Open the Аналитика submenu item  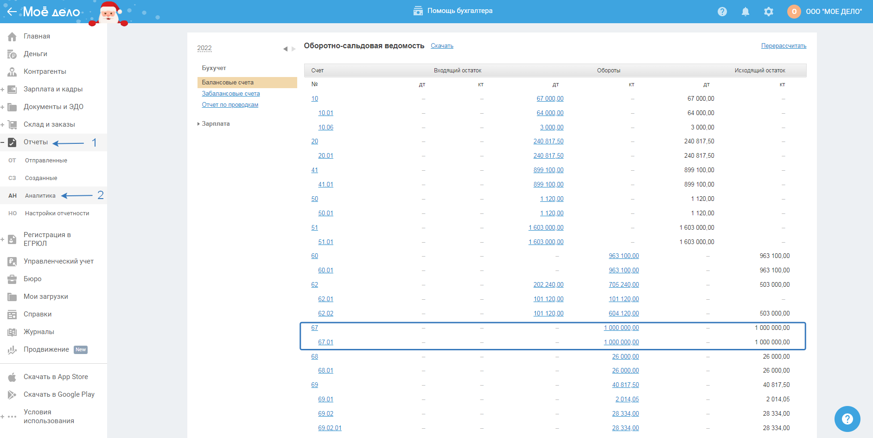tap(40, 196)
